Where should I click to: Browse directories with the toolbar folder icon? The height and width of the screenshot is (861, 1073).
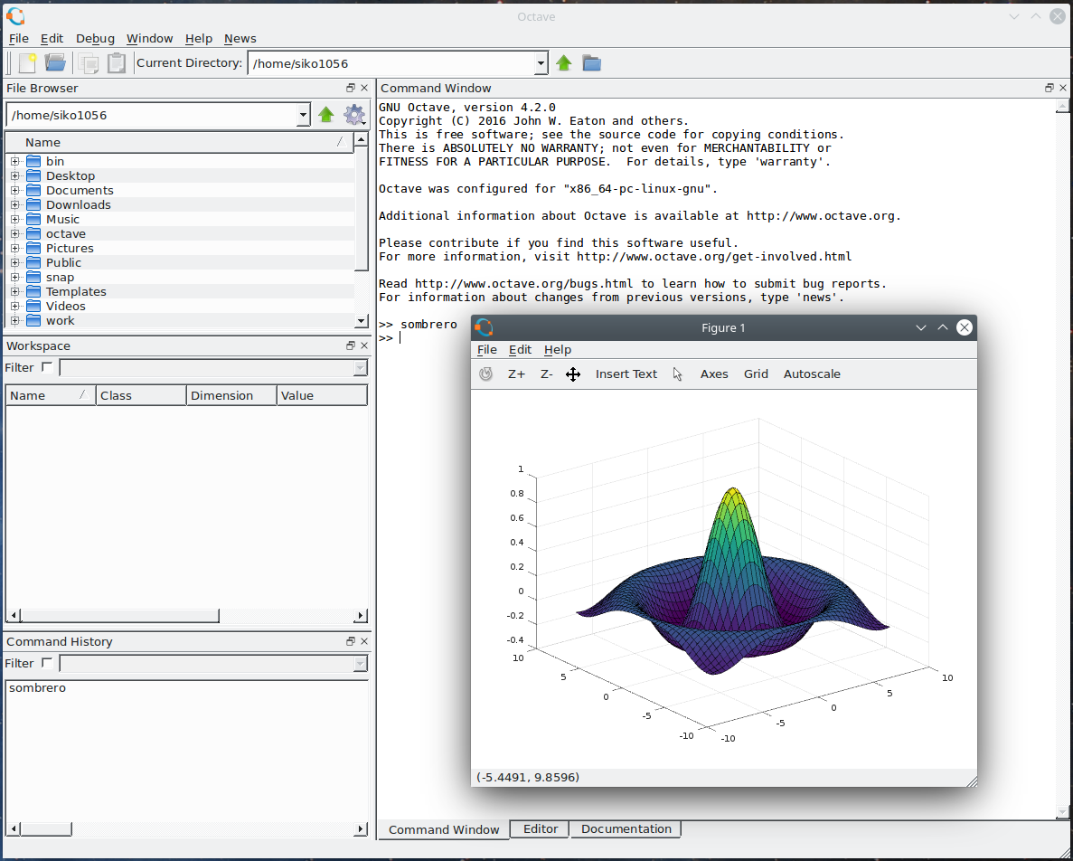point(592,63)
